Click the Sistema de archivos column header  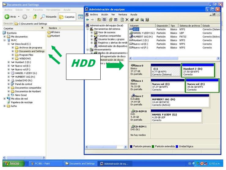click(x=189, y=26)
